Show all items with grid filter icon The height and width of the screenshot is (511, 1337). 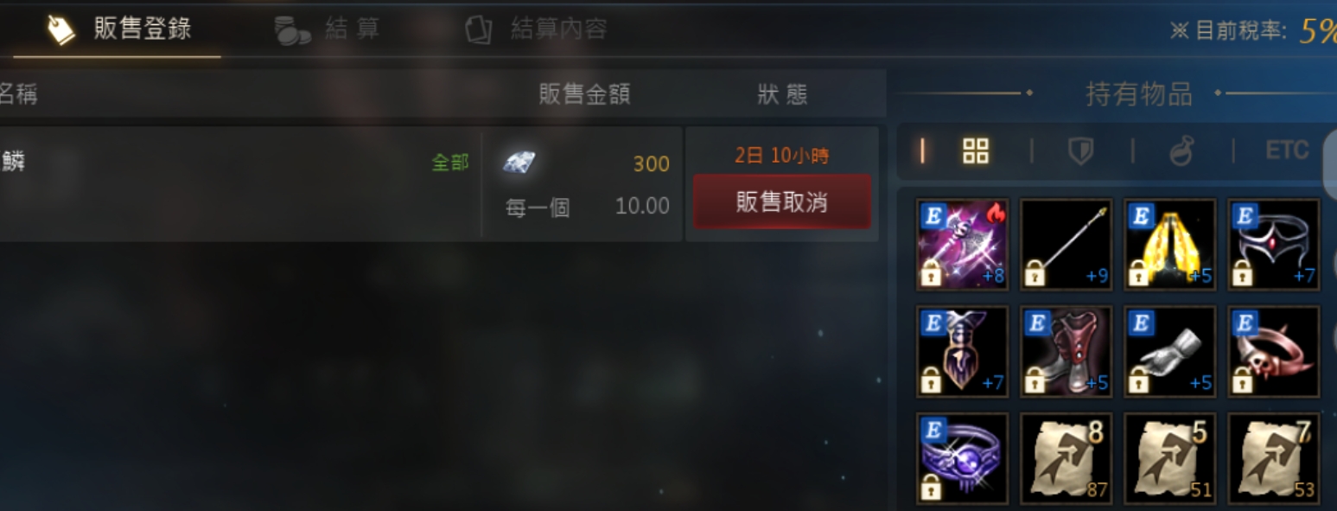click(x=976, y=151)
